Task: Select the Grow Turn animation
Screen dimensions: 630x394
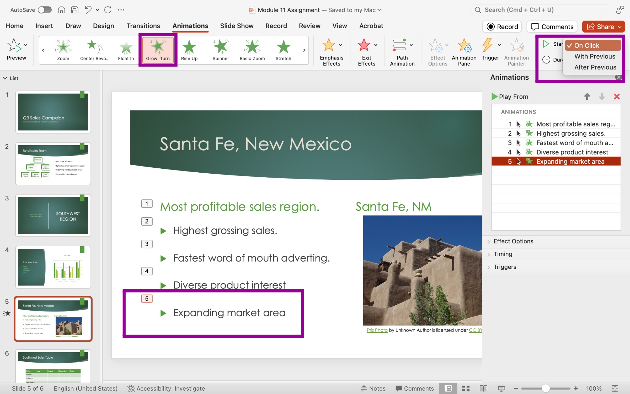Action: point(158,50)
